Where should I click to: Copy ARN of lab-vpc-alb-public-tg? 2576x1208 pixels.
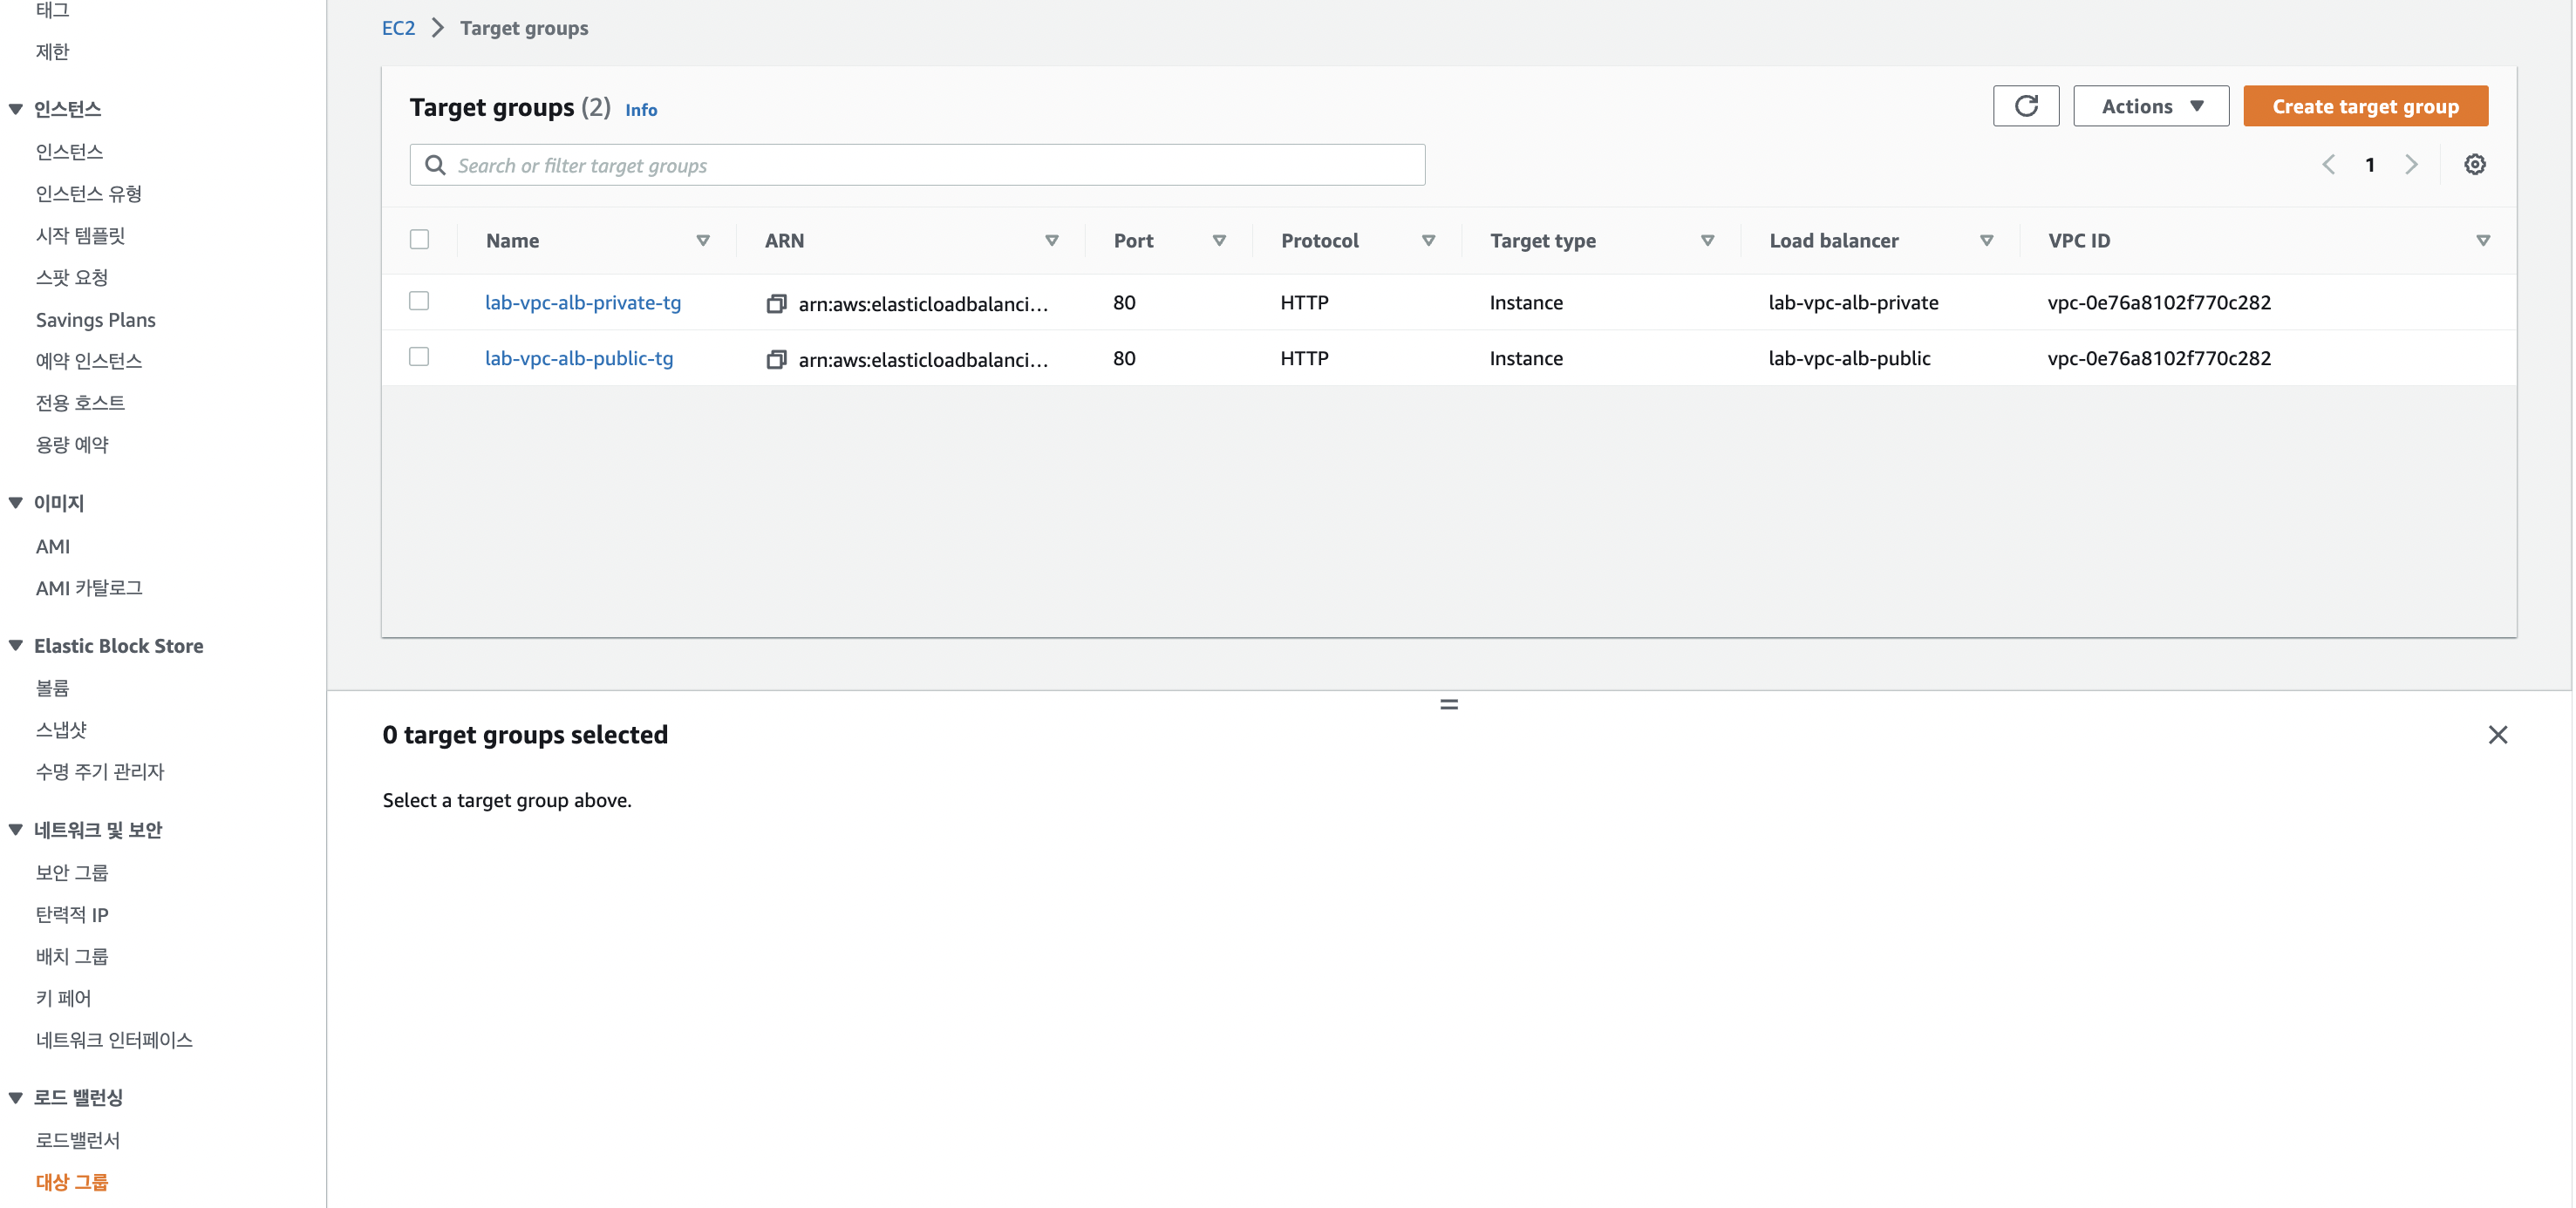(776, 360)
